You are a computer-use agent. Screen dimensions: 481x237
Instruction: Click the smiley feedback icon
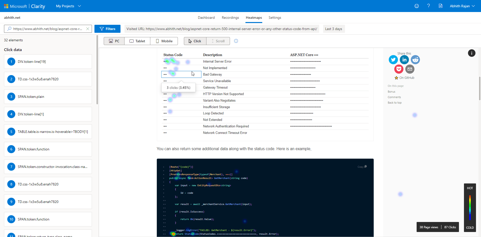(417, 6)
